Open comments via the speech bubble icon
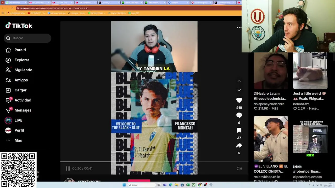 (239, 115)
